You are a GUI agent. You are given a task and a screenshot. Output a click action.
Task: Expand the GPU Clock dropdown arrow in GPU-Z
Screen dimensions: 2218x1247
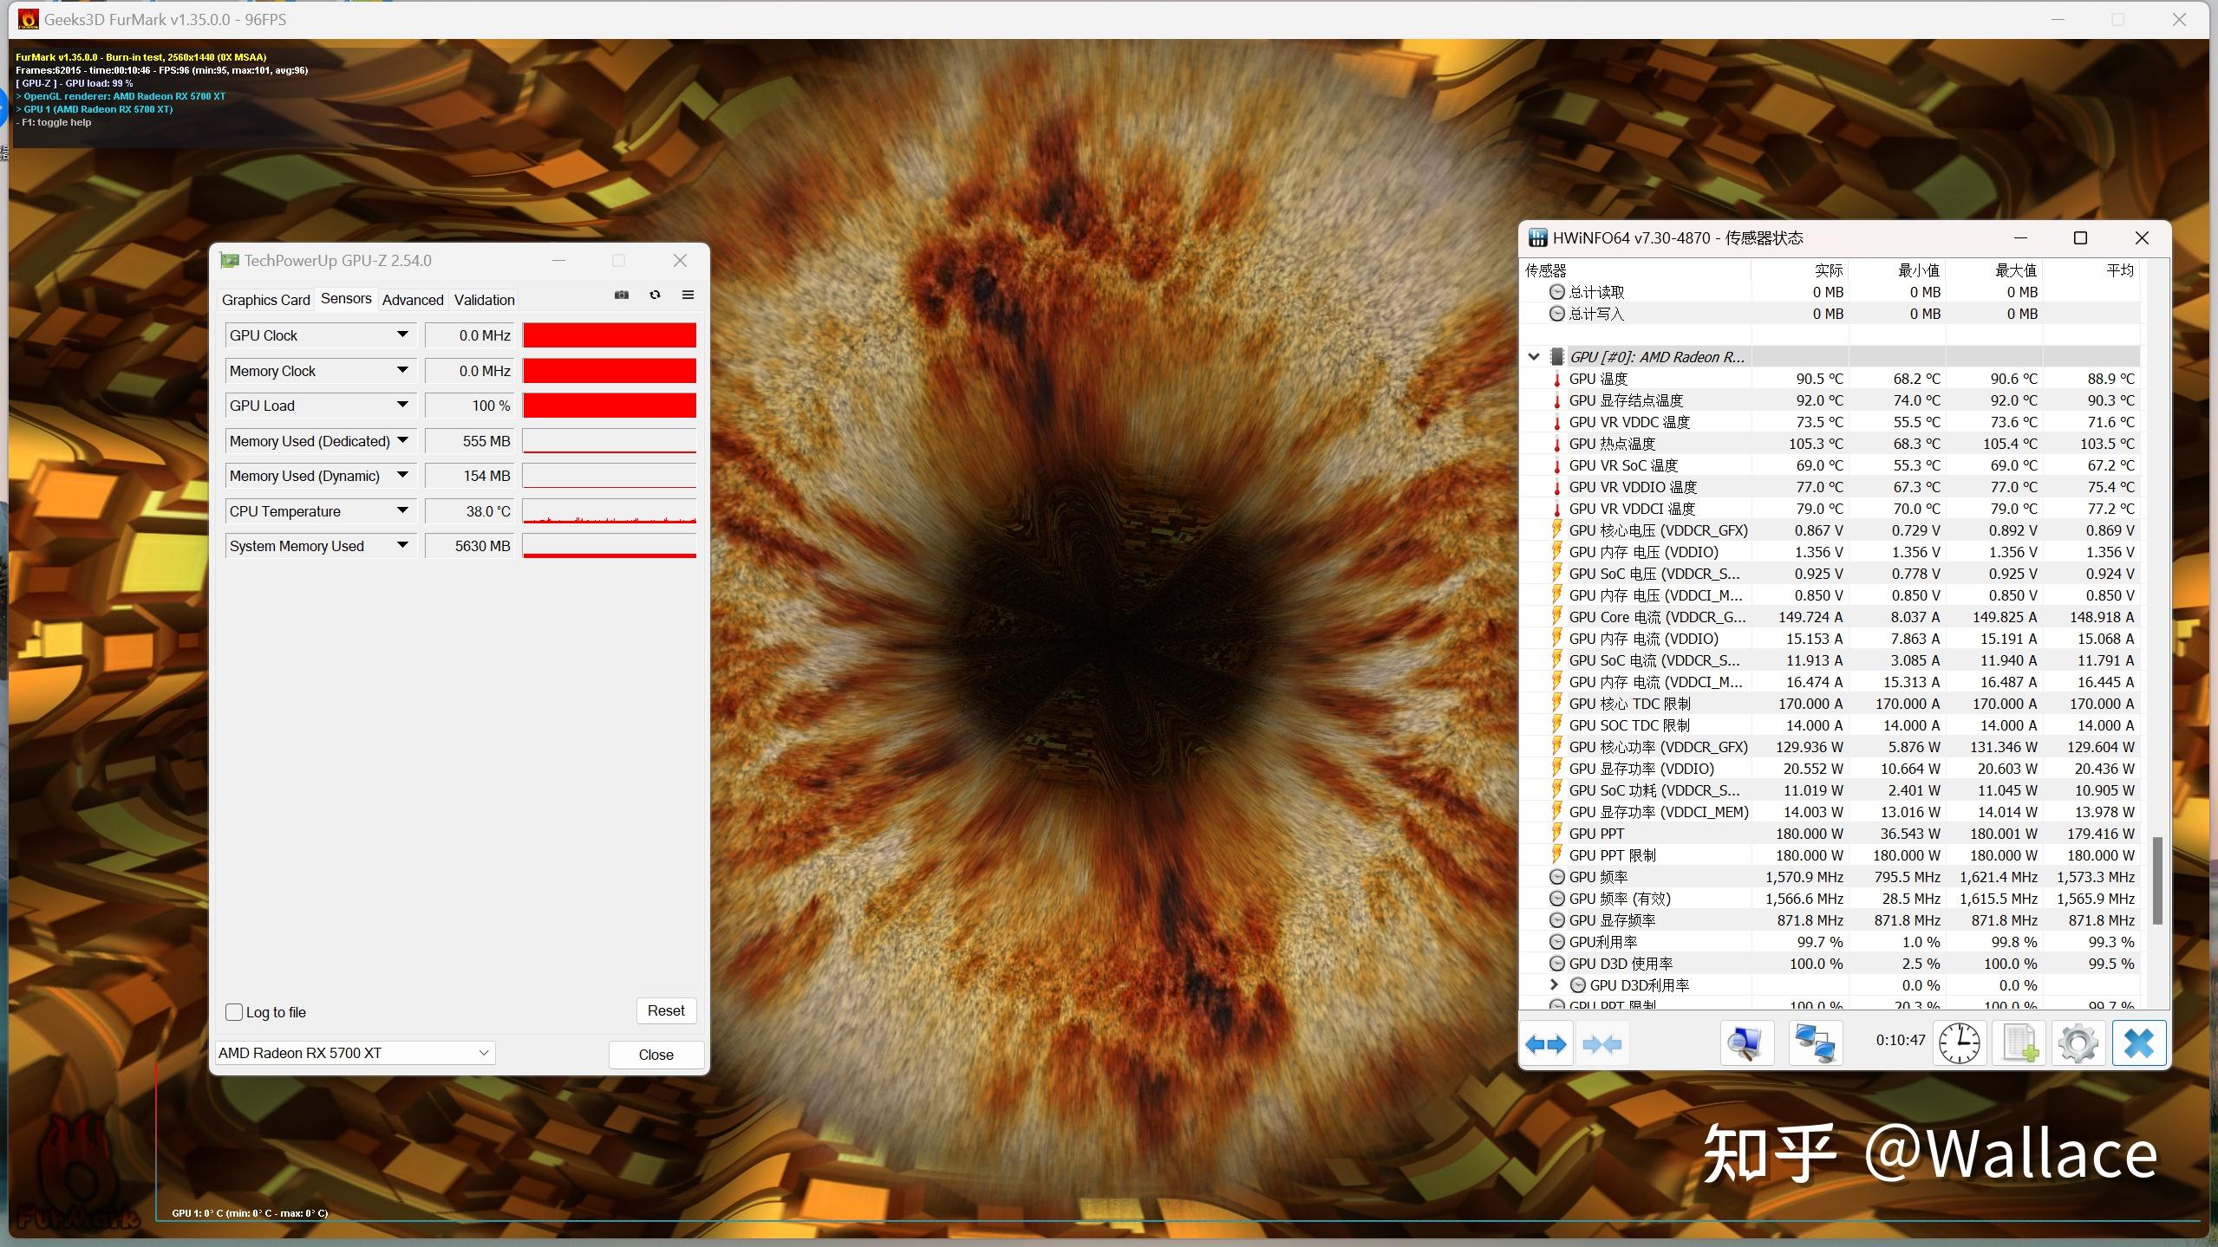[x=402, y=334]
